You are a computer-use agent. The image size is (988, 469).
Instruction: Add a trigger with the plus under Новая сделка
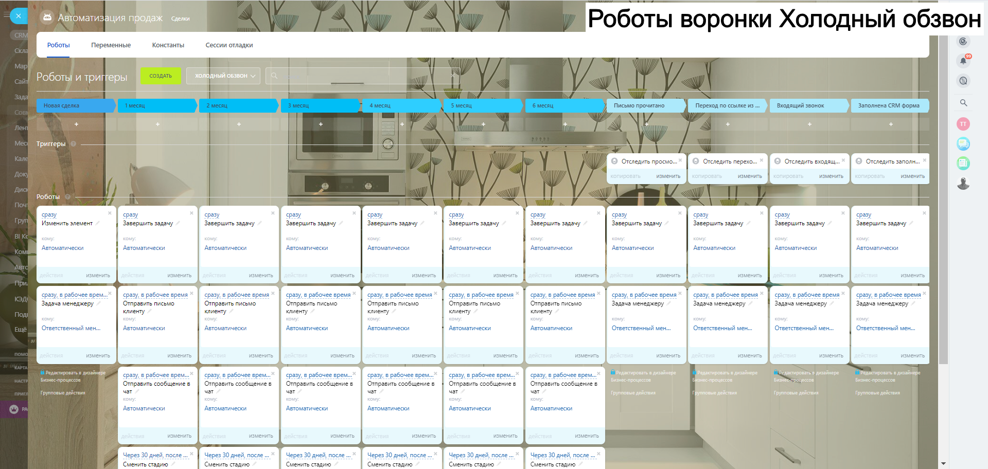pyautogui.click(x=76, y=124)
